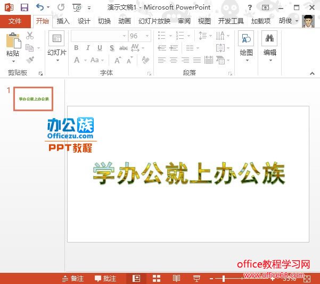Open the 开发工具 tab
Screen dimensions: 320x284
point(231,21)
